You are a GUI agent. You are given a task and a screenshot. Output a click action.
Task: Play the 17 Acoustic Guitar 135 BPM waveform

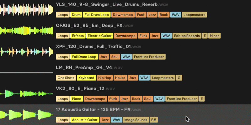tap(27, 114)
